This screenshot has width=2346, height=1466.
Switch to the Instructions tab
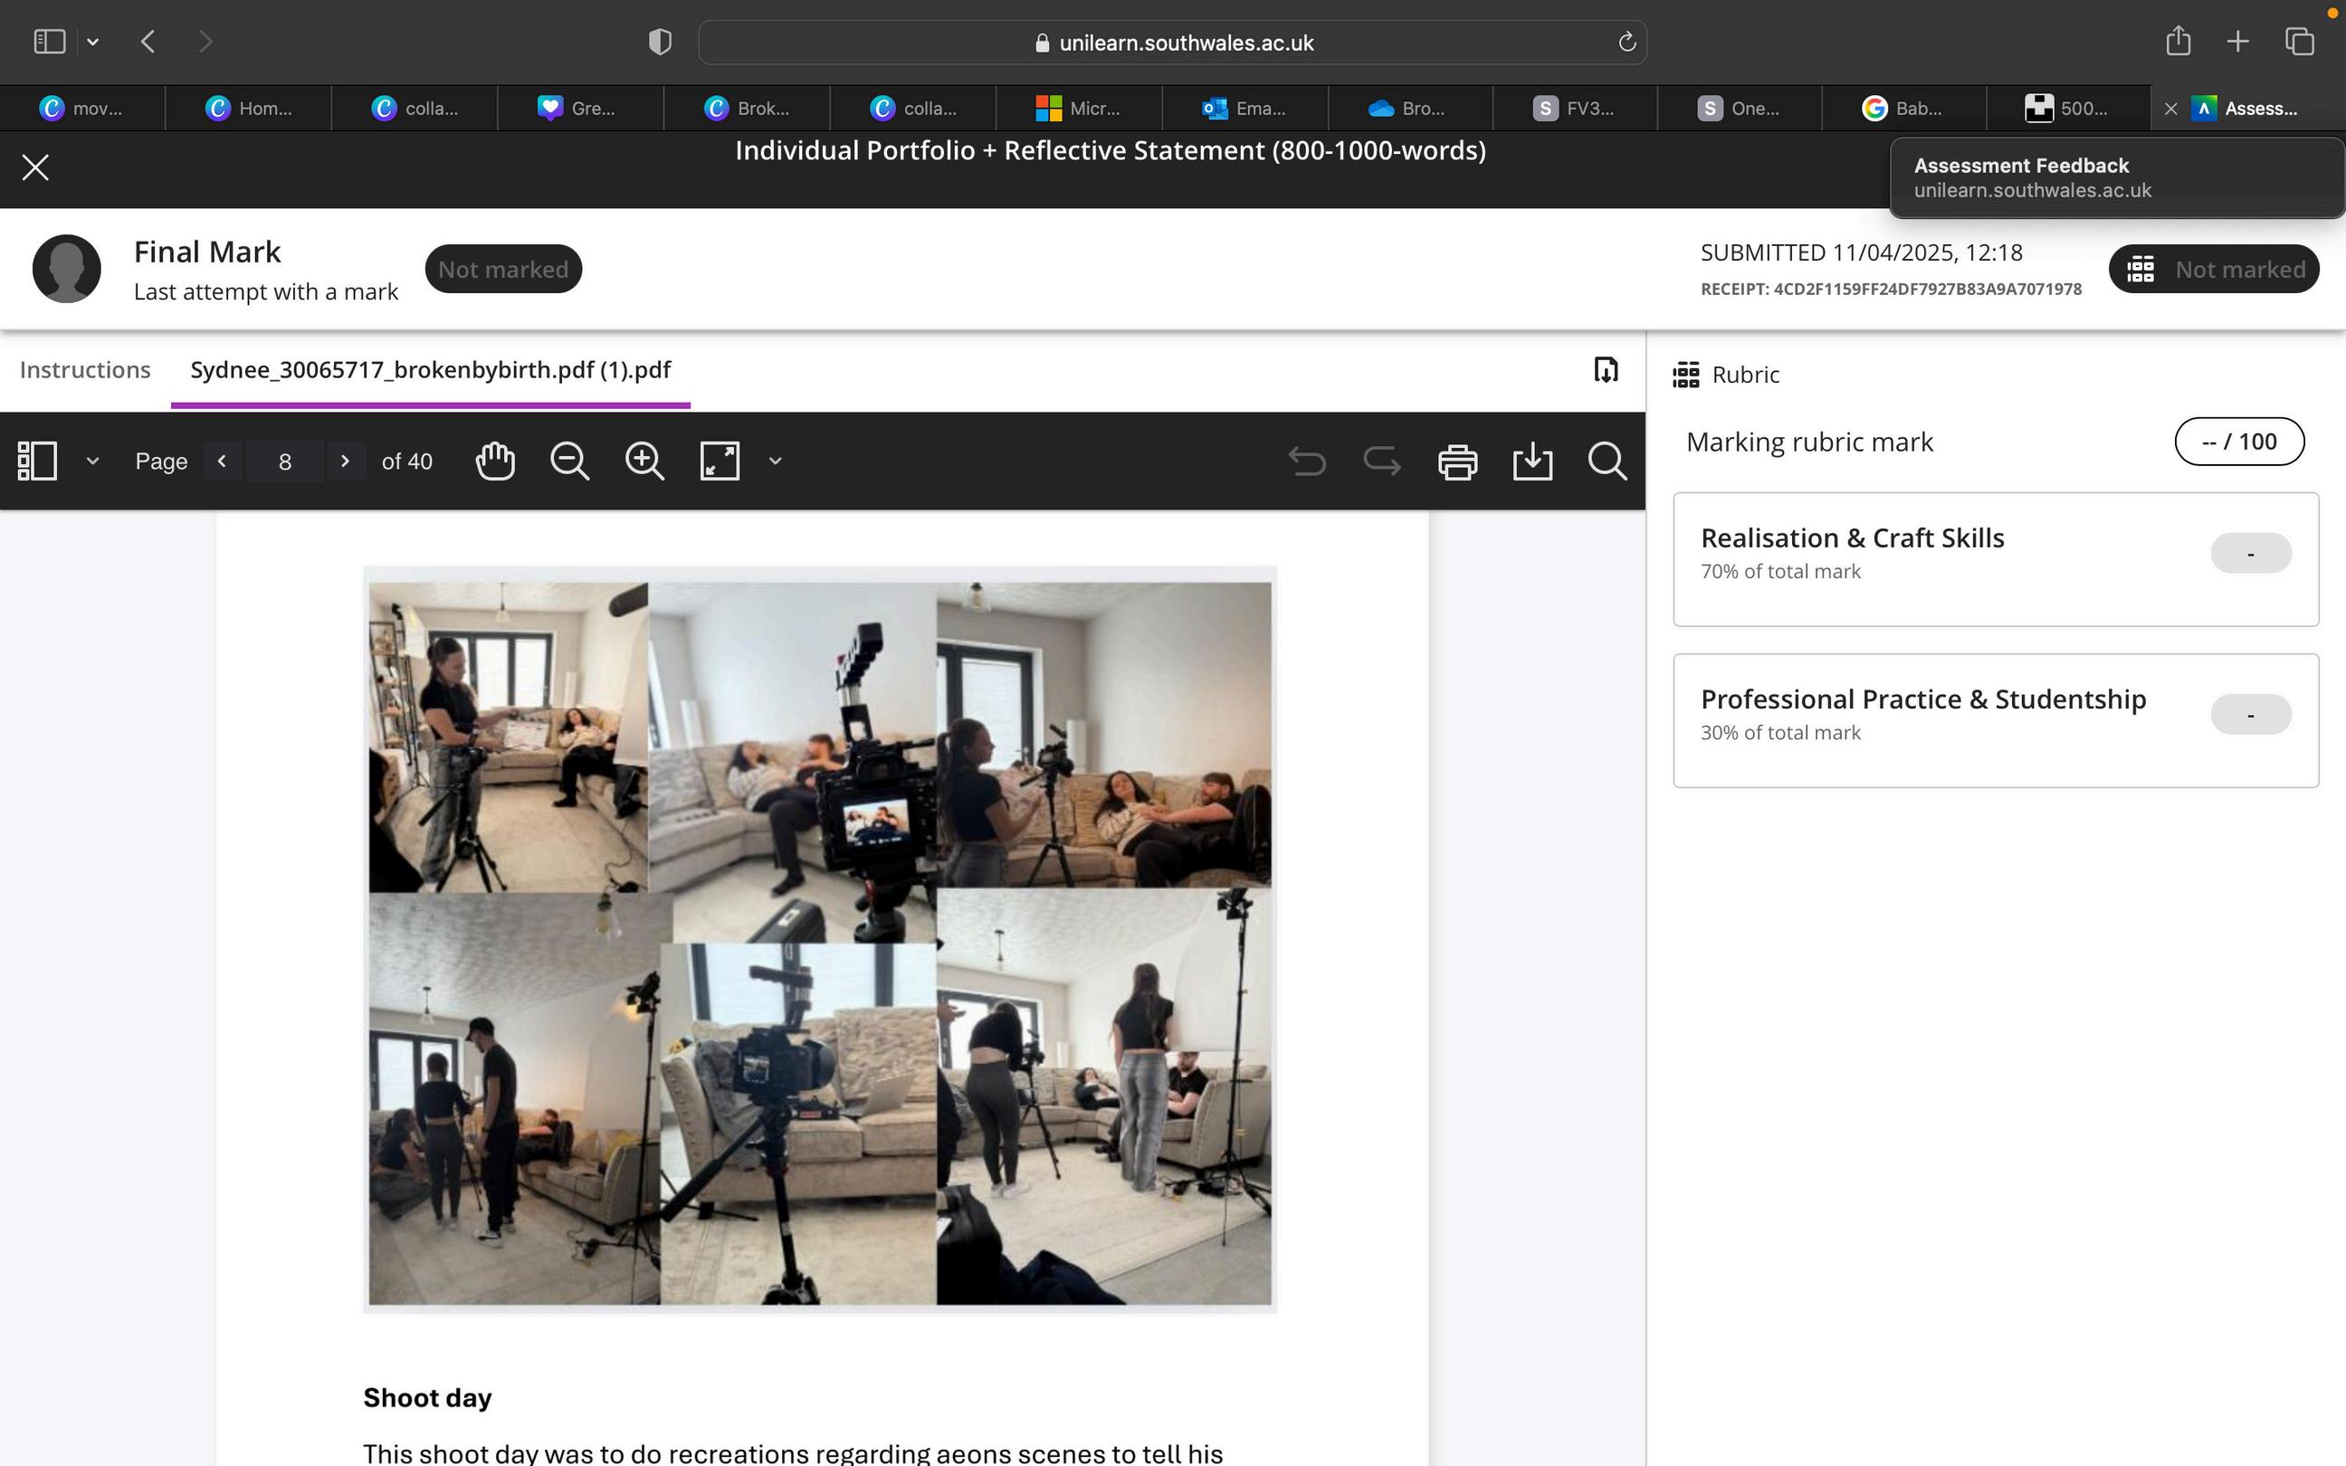click(85, 369)
